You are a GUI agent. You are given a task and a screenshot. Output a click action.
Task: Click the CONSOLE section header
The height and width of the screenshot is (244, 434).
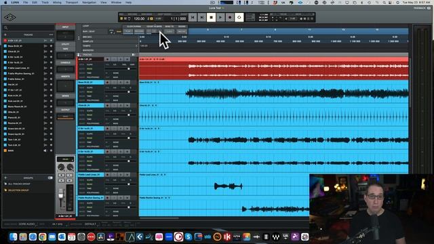(x=65, y=63)
